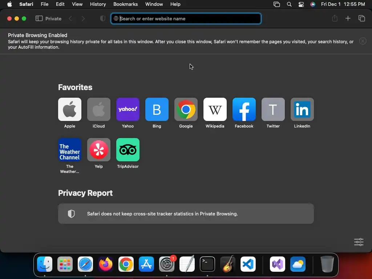The image size is (372, 279).
Task: Open the Trash in the Dock
Action: click(x=327, y=264)
